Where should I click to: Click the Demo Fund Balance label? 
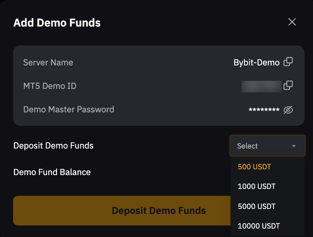[52, 172]
